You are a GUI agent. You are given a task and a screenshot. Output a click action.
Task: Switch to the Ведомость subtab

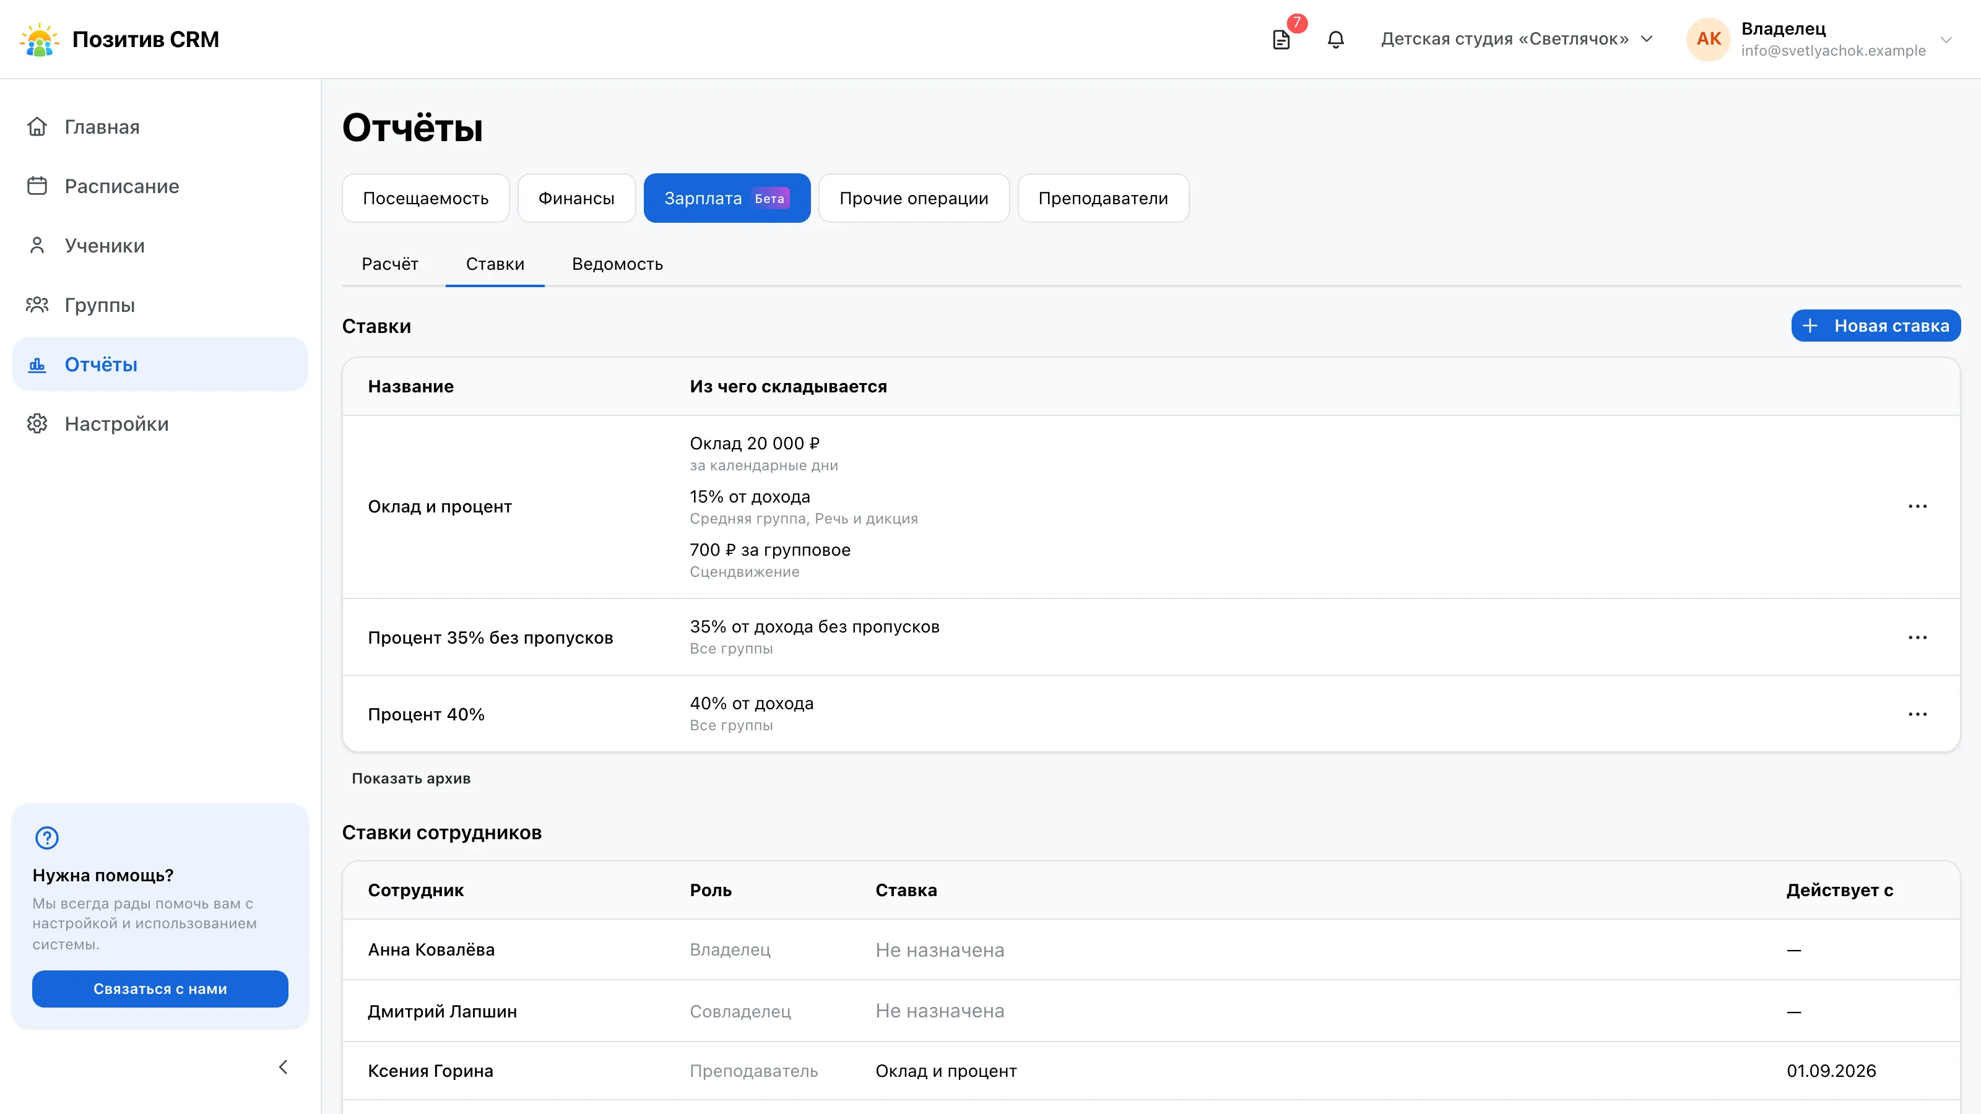(617, 264)
